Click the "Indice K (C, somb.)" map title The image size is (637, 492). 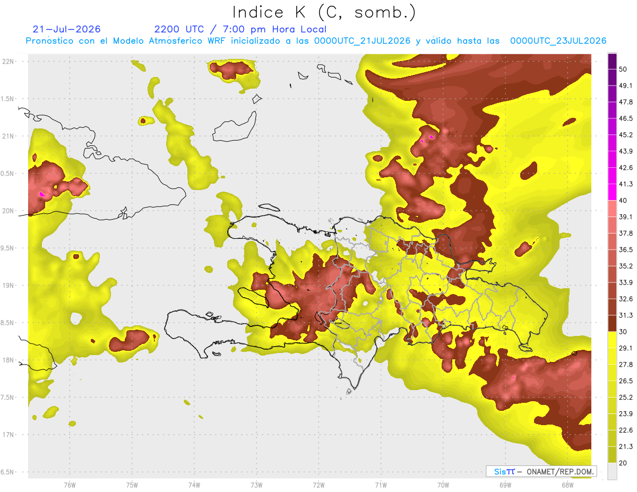[x=324, y=12]
